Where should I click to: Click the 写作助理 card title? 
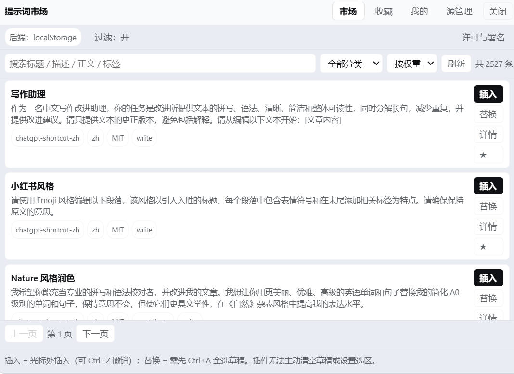(28, 94)
